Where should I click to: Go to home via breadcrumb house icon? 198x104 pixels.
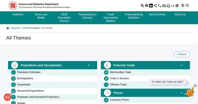(x=8, y=28)
